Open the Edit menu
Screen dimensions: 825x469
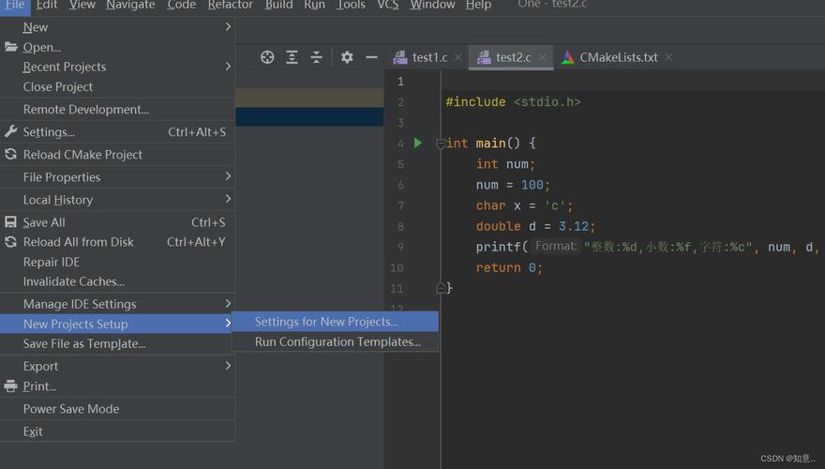47,5
